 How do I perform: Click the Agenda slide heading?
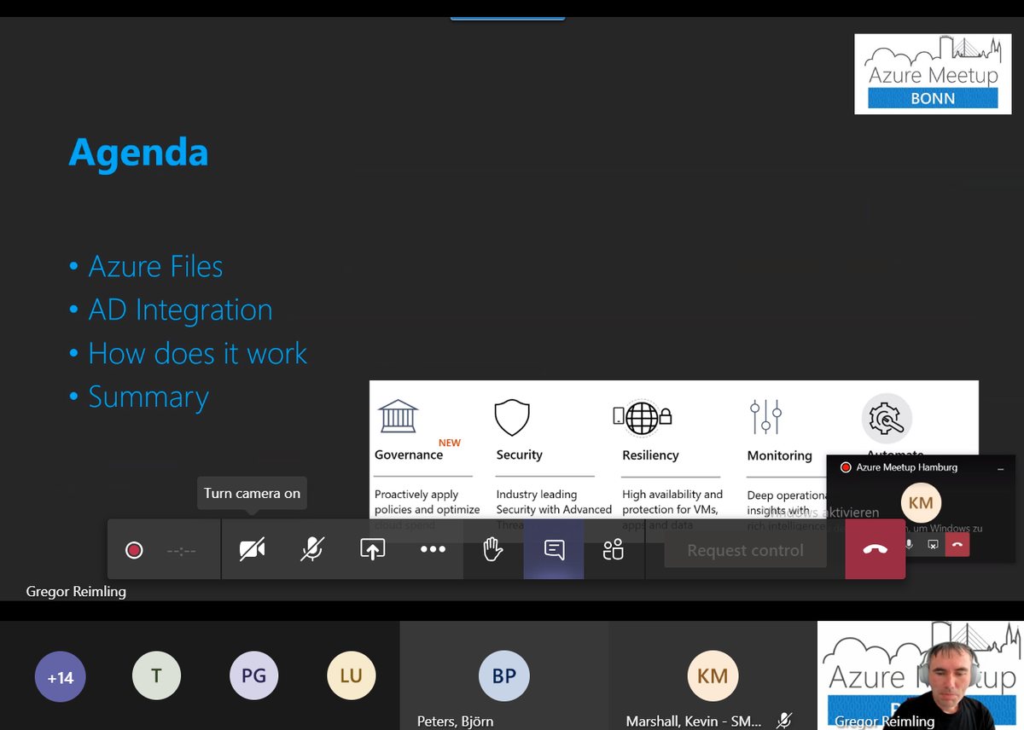(138, 152)
